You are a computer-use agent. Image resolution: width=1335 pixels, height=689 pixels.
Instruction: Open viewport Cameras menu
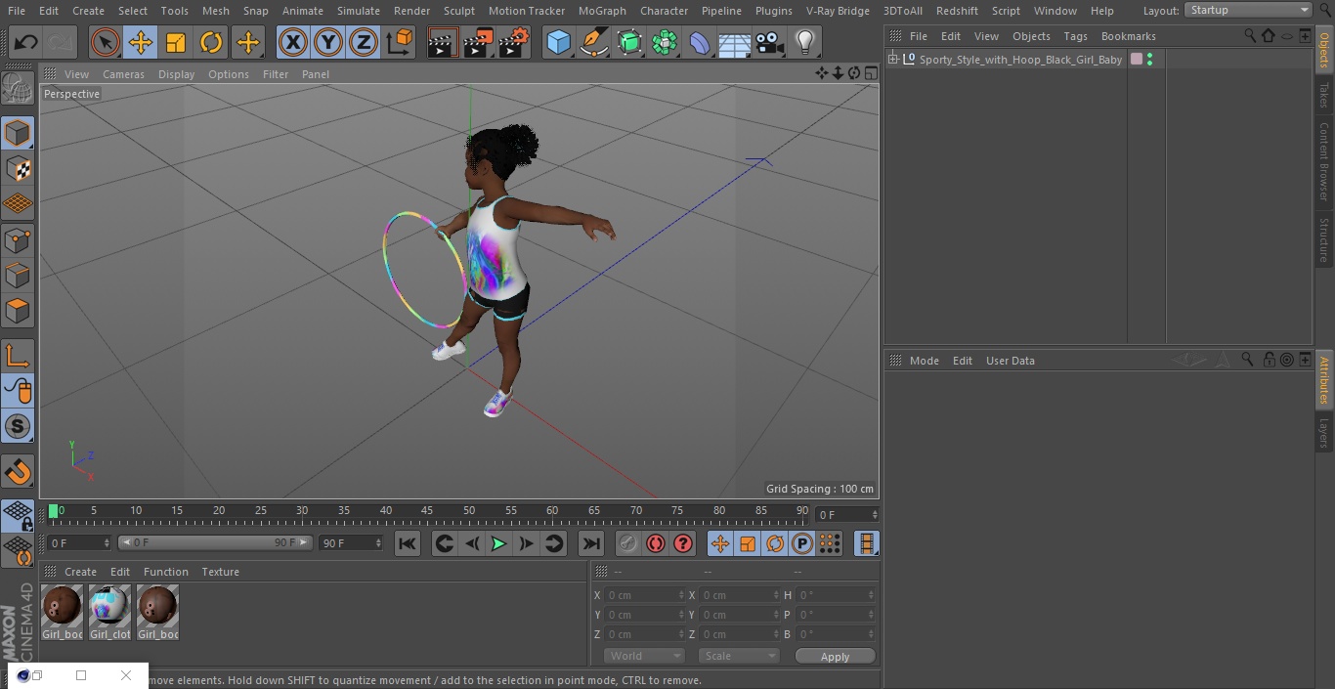[x=123, y=74]
